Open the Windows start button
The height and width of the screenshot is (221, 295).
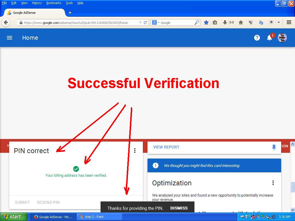coord(13,217)
